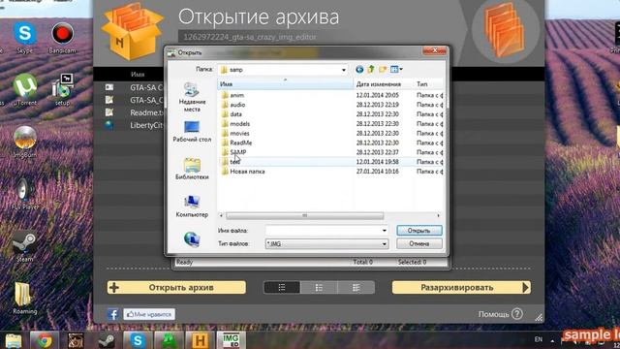Expand the Имя файла combo arrow
The width and height of the screenshot is (620, 349).
pyautogui.click(x=385, y=231)
